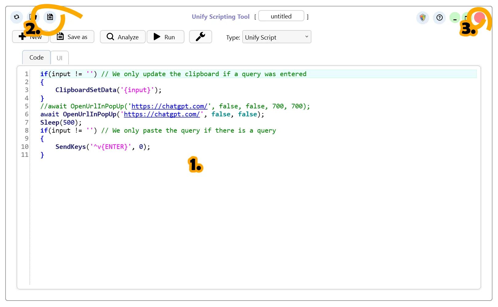The height and width of the screenshot is (307, 498).
Task: Close the window with the red circle
Action: coord(479,17)
